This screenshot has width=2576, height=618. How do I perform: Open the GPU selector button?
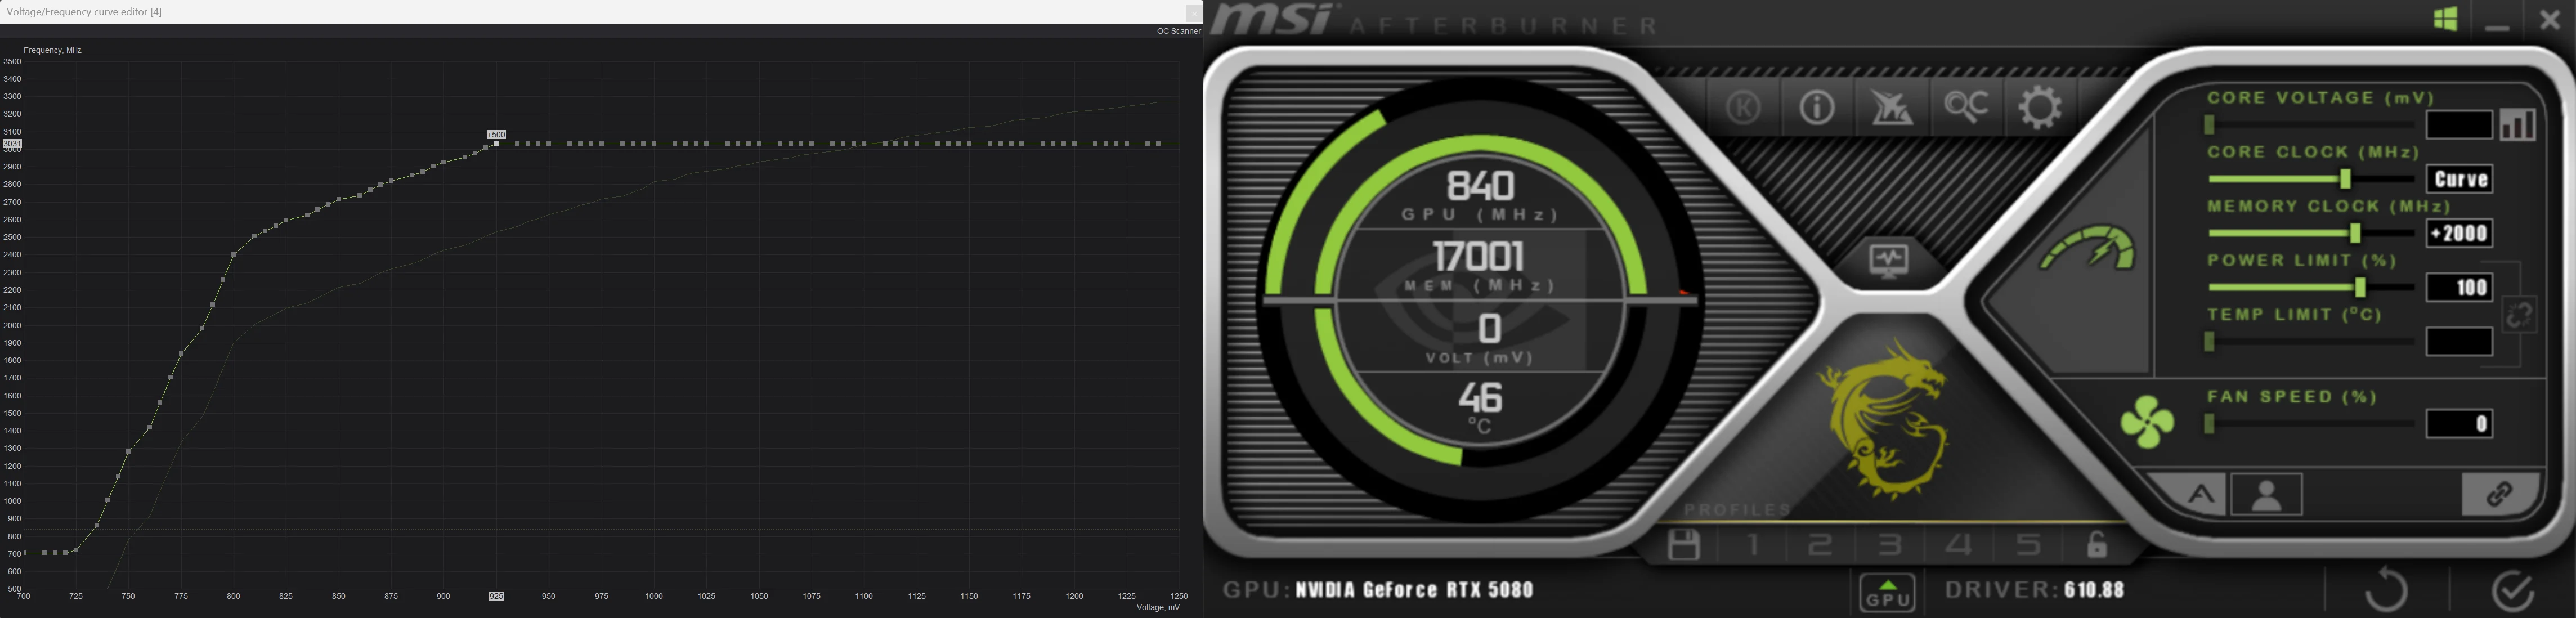coord(1887,592)
